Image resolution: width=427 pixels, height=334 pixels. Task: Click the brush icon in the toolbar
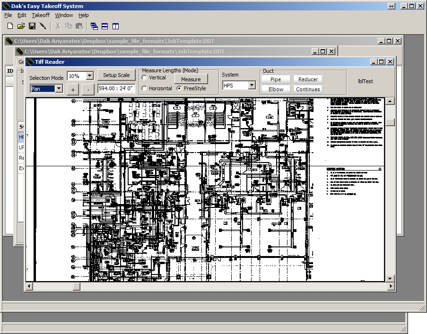[43, 26]
